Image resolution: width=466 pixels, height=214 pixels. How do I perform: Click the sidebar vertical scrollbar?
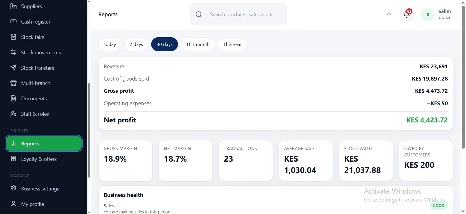pos(89,130)
